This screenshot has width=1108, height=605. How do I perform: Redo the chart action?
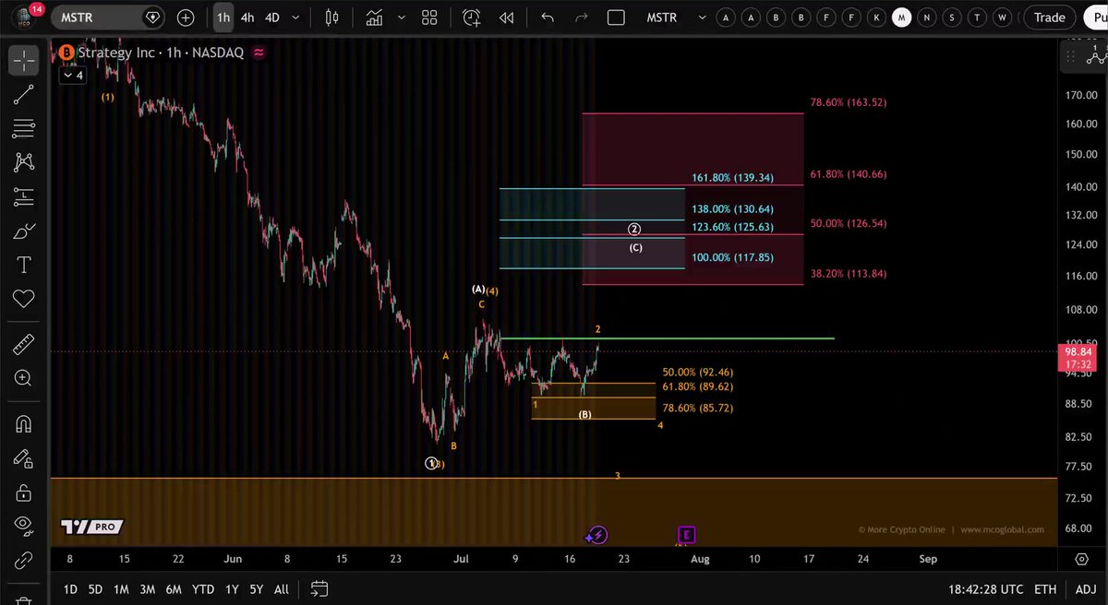coord(581,18)
